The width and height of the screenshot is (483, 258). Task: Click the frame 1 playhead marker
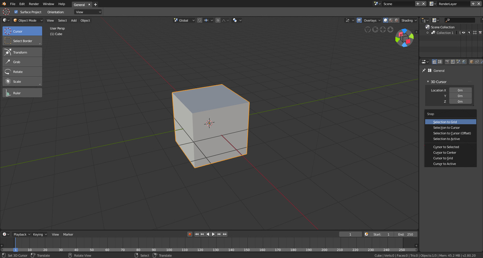point(15,250)
